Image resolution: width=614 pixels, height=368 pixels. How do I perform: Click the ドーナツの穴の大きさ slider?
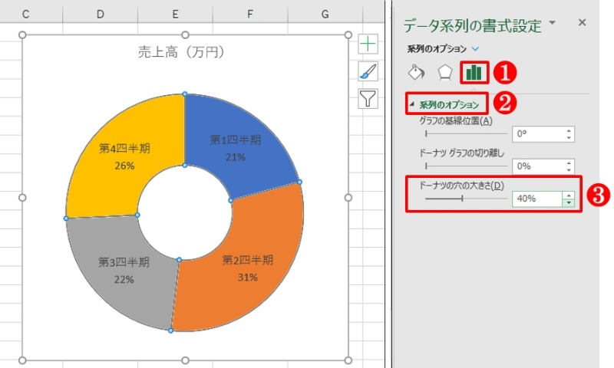(462, 198)
